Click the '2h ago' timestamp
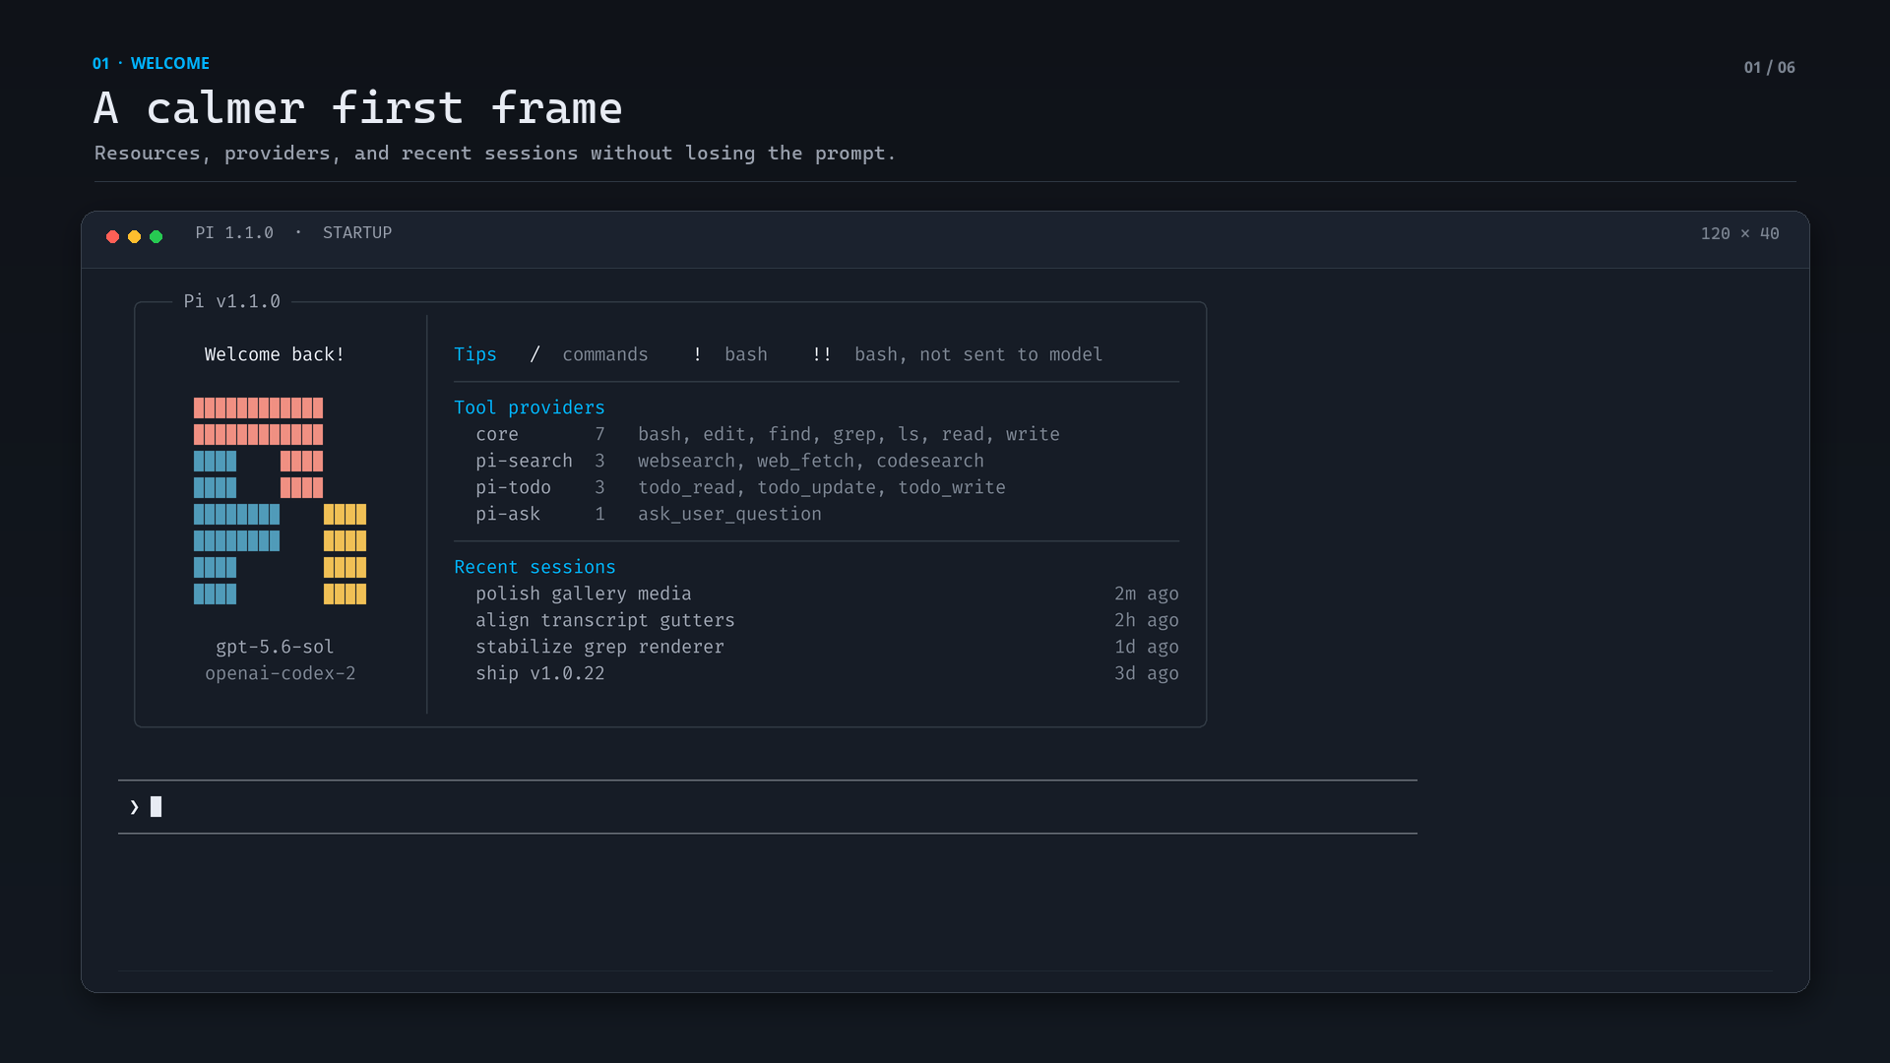1890x1063 pixels. pyautogui.click(x=1147, y=620)
